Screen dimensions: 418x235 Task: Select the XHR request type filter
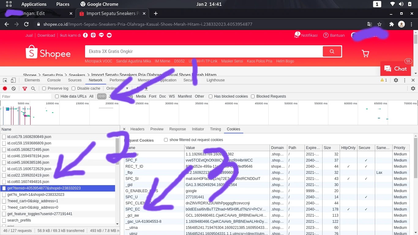[102, 96]
